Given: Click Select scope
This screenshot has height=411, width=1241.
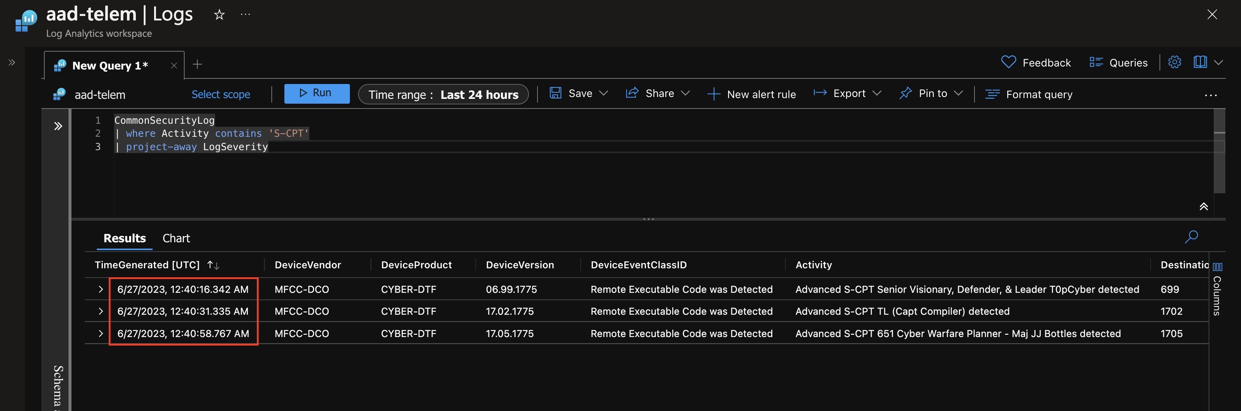Looking at the screenshot, I should [221, 94].
